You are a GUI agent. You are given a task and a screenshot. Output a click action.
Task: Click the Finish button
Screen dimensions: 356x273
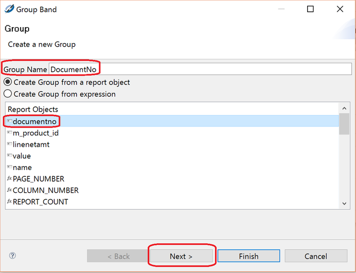249,256
